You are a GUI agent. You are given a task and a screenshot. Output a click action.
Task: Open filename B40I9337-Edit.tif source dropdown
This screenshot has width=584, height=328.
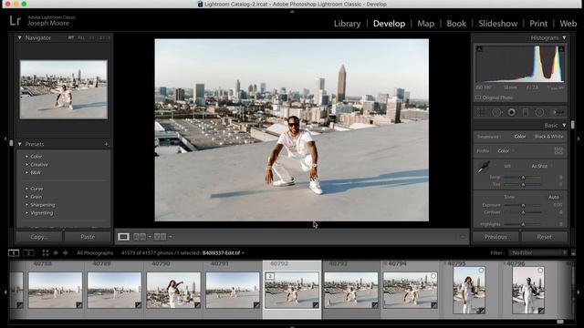pos(224,253)
